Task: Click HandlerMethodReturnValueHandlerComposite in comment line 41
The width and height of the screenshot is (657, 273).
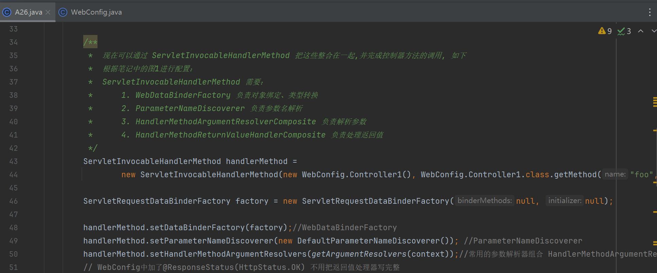Action: coord(230,135)
